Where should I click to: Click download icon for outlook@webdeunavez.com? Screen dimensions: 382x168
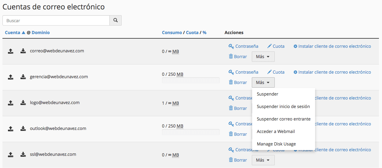pyautogui.click(x=23, y=129)
